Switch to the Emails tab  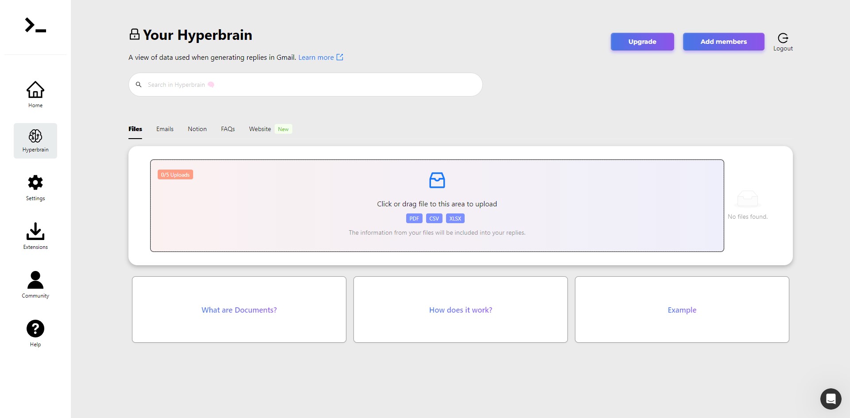pos(165,129)
